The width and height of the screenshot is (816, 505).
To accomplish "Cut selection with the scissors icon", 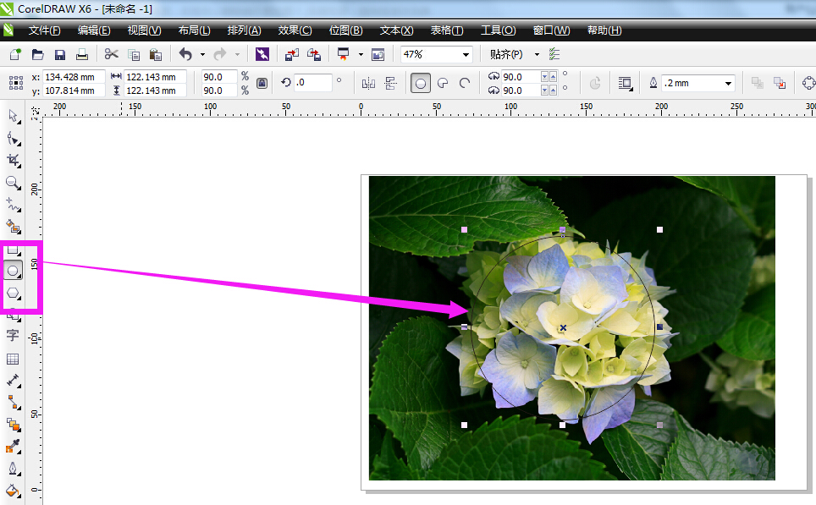I will pyautogui.click(x=111, y=54).
